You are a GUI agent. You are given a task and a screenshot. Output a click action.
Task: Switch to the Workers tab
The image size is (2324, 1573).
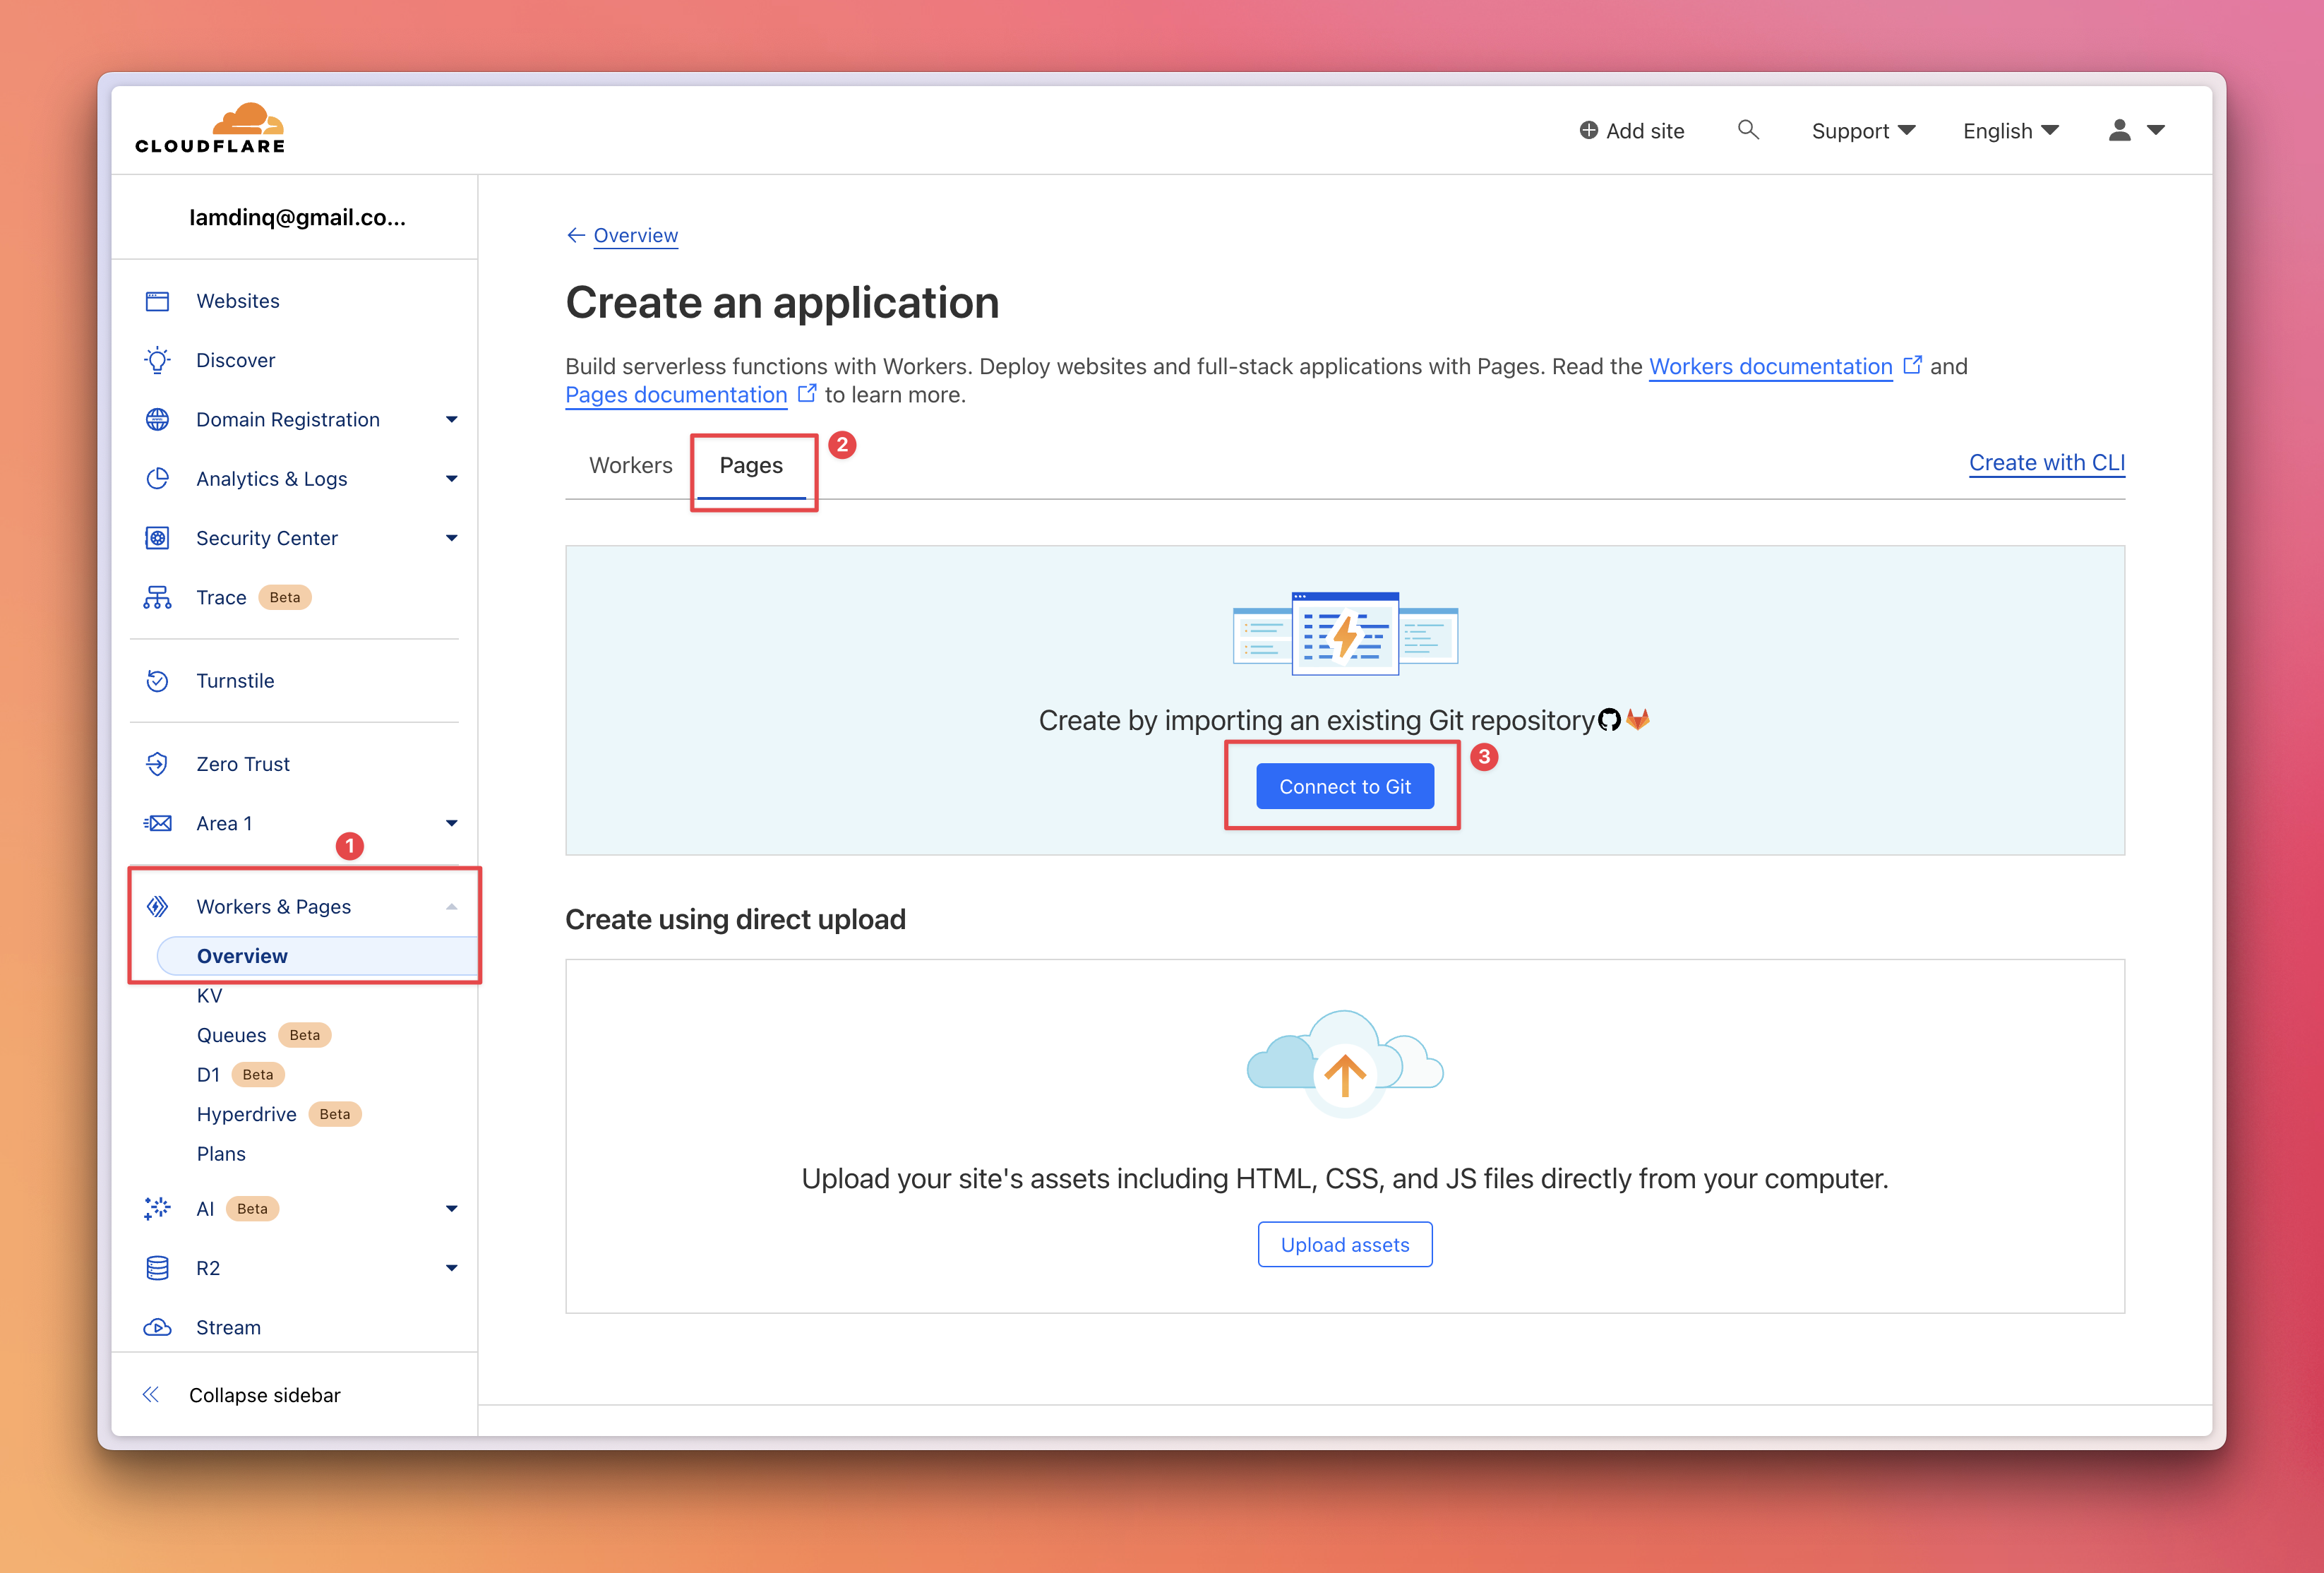pyautogui.click(x=630, y=465)
